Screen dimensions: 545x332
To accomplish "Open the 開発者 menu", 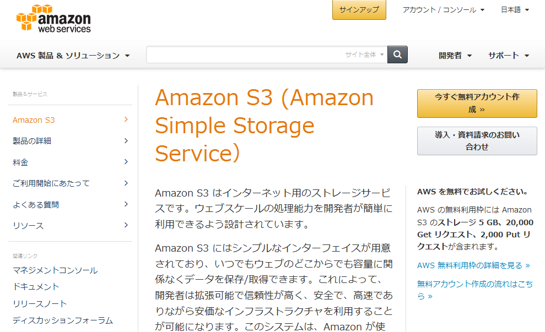I will tap(455, 56).
